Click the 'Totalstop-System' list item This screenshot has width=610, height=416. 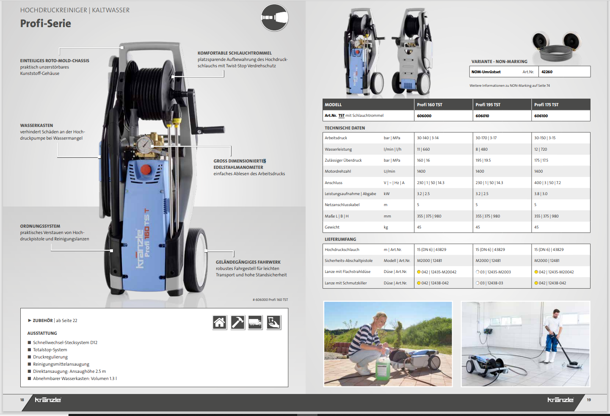(50, 350)
